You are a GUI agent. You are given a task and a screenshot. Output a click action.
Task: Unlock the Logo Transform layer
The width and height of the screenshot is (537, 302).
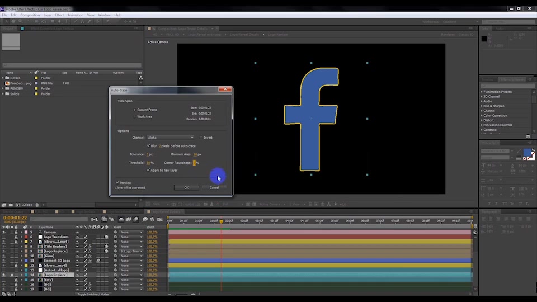[16, 237]
